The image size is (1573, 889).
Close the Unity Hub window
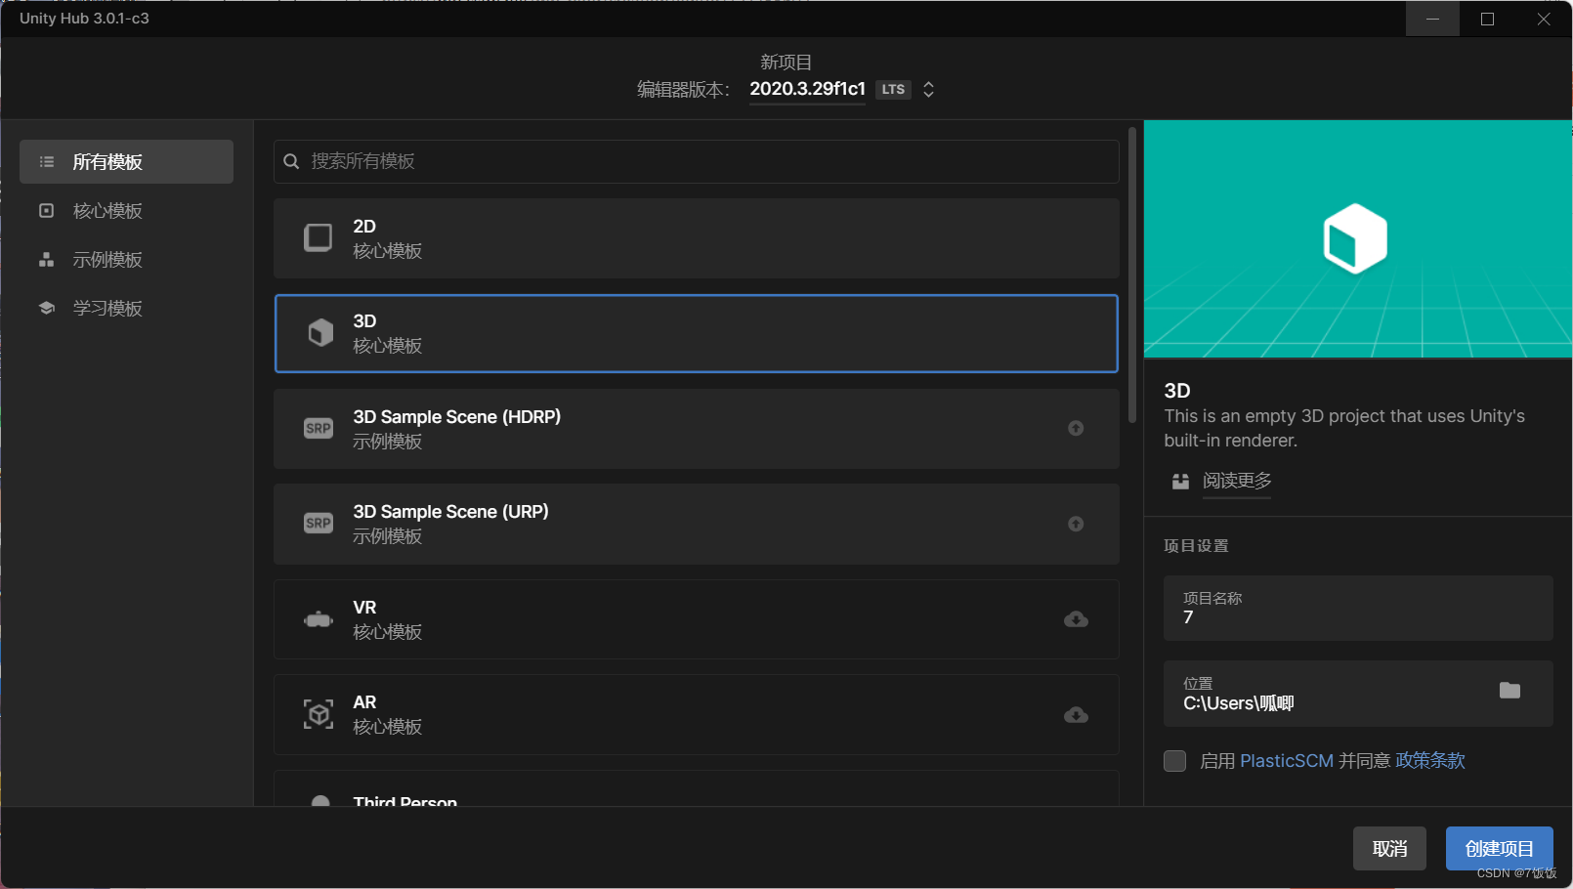[x=1544, y=19]
